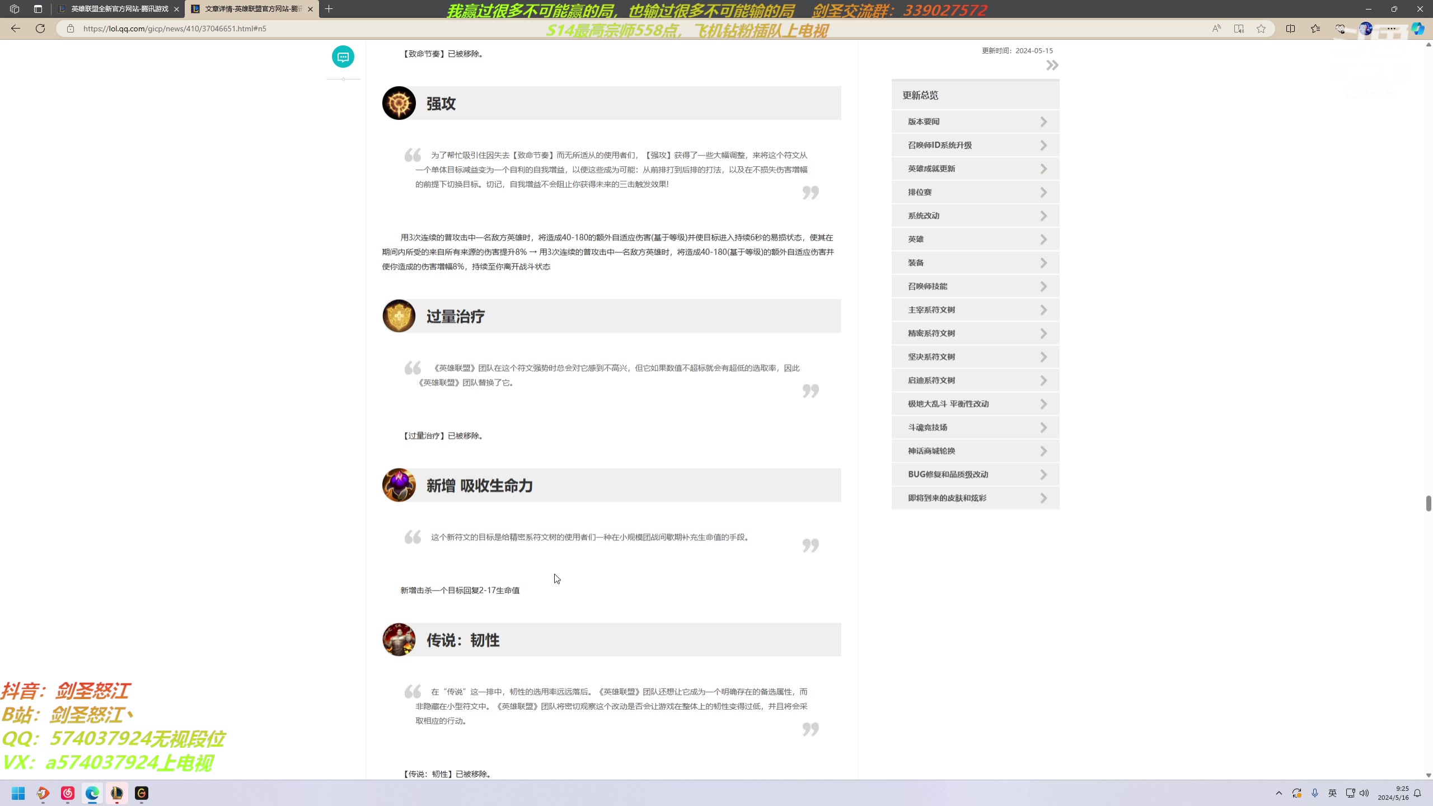Expand 主宰系符文树 section
1433x806 pixels.
click(975, 310)
